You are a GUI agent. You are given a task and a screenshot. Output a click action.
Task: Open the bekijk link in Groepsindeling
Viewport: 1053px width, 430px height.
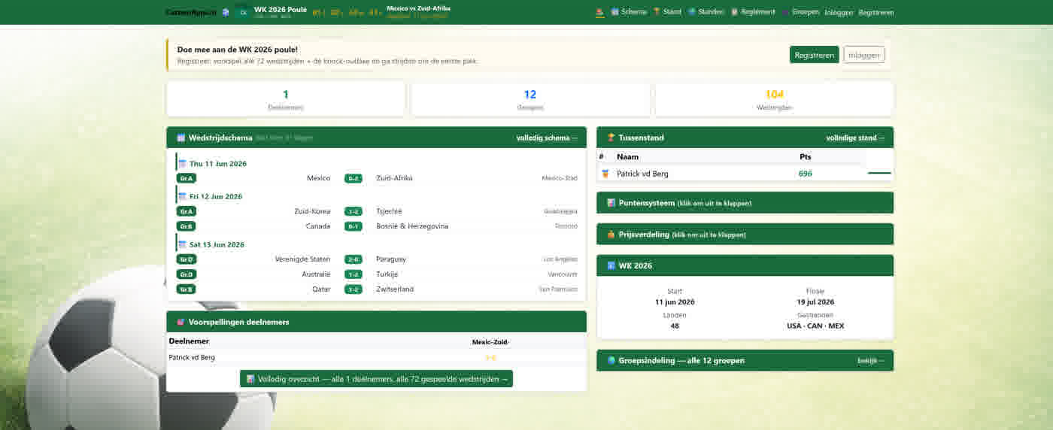click(x=871, y=361)
